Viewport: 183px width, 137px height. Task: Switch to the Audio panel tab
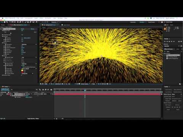click(x=172, y=25)
